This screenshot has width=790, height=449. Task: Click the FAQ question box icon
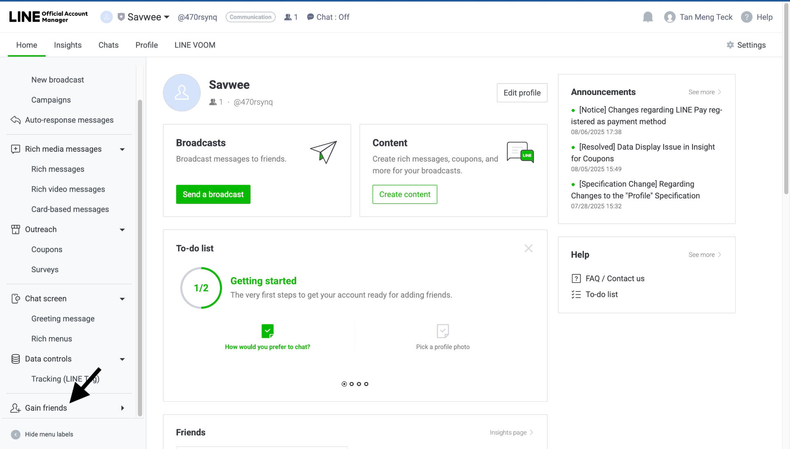[x=576, y=279]
